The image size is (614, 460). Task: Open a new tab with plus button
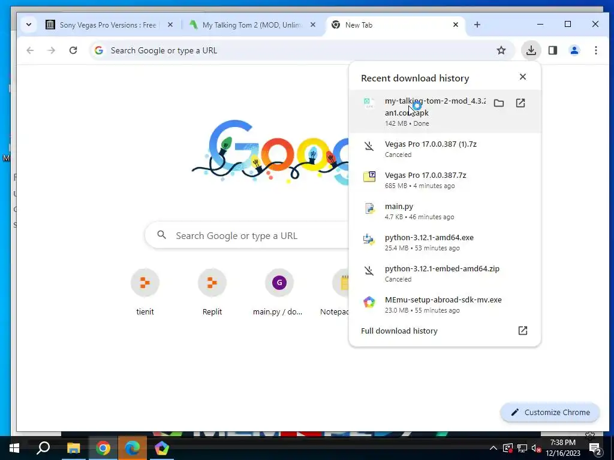point(477,25)
